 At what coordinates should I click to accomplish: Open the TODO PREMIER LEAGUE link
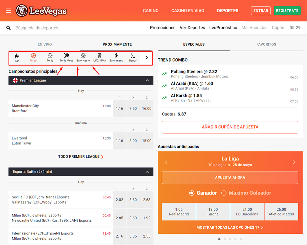tap(81, 156)
